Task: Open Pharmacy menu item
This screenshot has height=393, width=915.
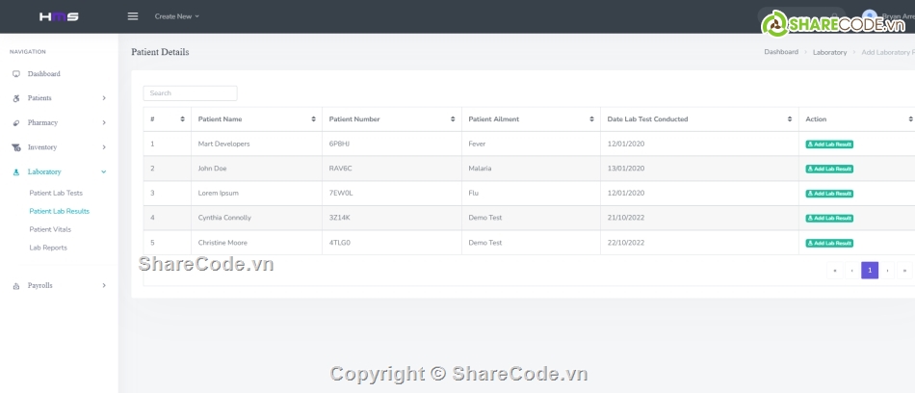Action: 42,122
